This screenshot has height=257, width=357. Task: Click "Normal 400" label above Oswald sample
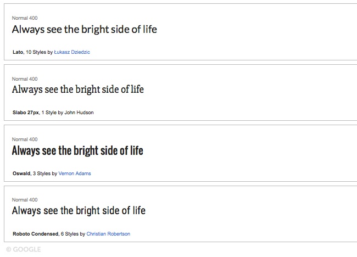click(x=25, y=139)
